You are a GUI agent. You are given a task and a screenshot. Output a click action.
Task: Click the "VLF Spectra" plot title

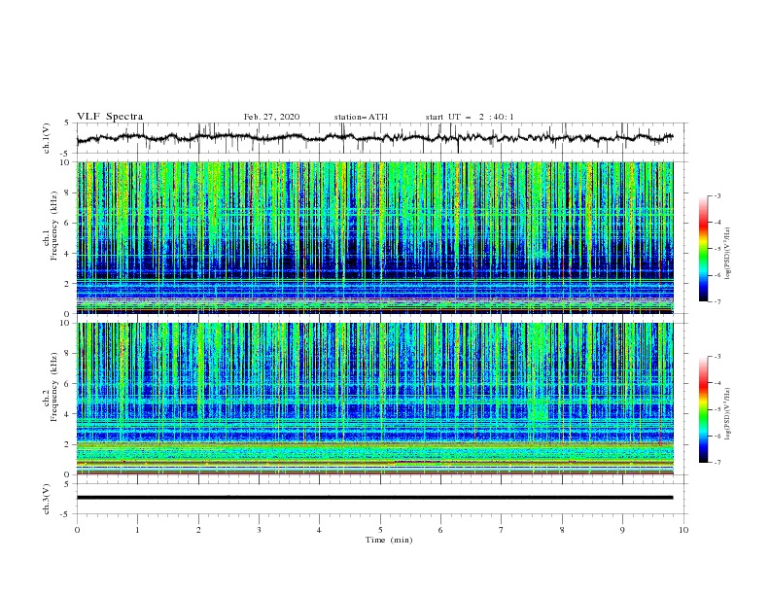[110, 117]
